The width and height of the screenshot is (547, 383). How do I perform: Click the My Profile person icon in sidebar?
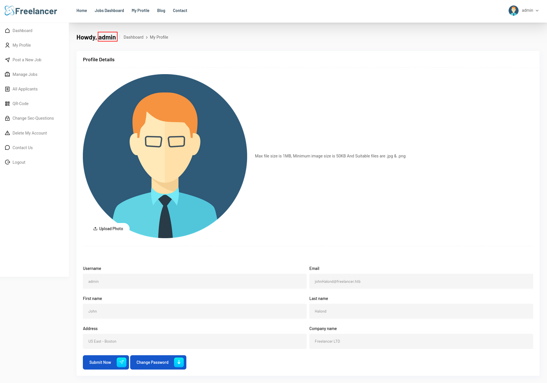(7, 45)
